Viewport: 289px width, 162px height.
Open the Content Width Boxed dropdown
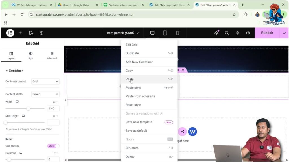[45, 94]
